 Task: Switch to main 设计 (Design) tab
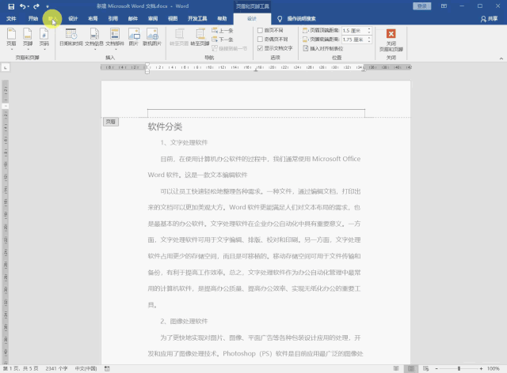(73, 19)
